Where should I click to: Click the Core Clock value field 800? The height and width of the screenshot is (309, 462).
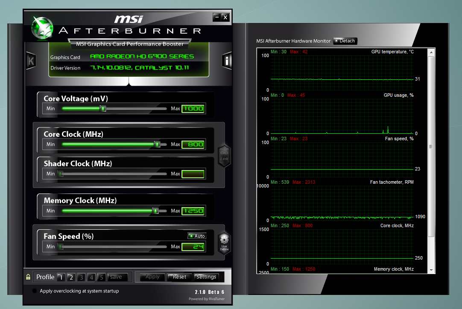(193, 144)
